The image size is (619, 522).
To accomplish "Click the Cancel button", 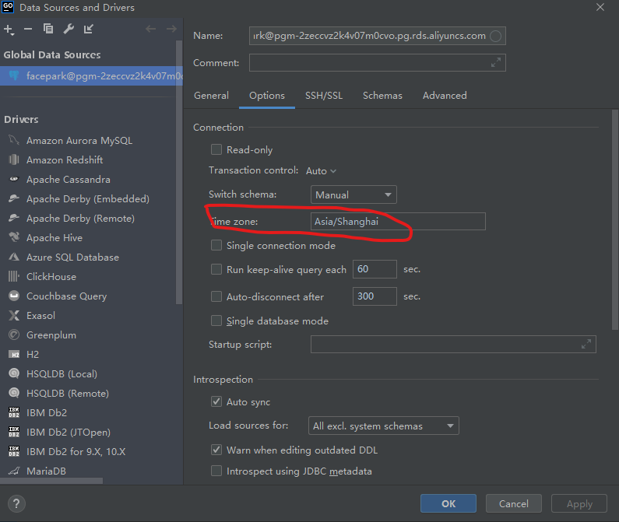I will 513,503.
